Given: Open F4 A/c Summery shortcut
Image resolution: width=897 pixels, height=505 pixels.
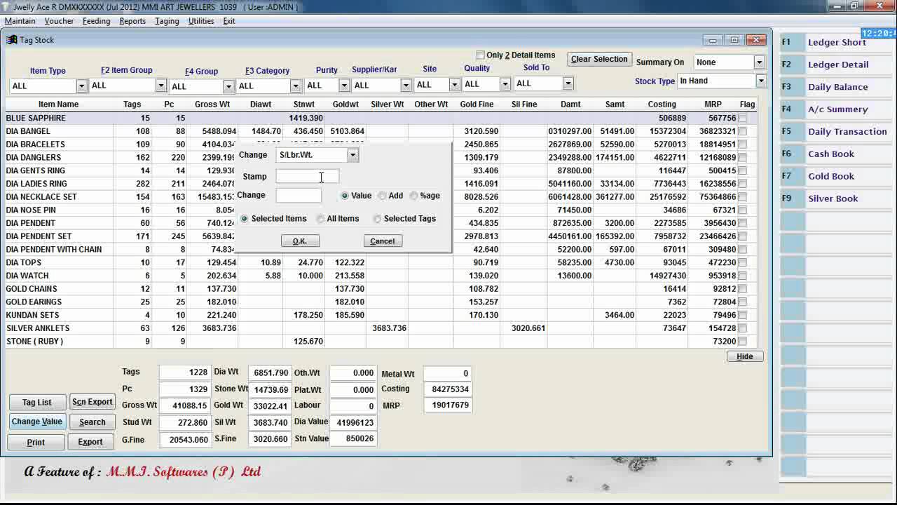Looking at the screenshot, I should (x=837, y=109).
